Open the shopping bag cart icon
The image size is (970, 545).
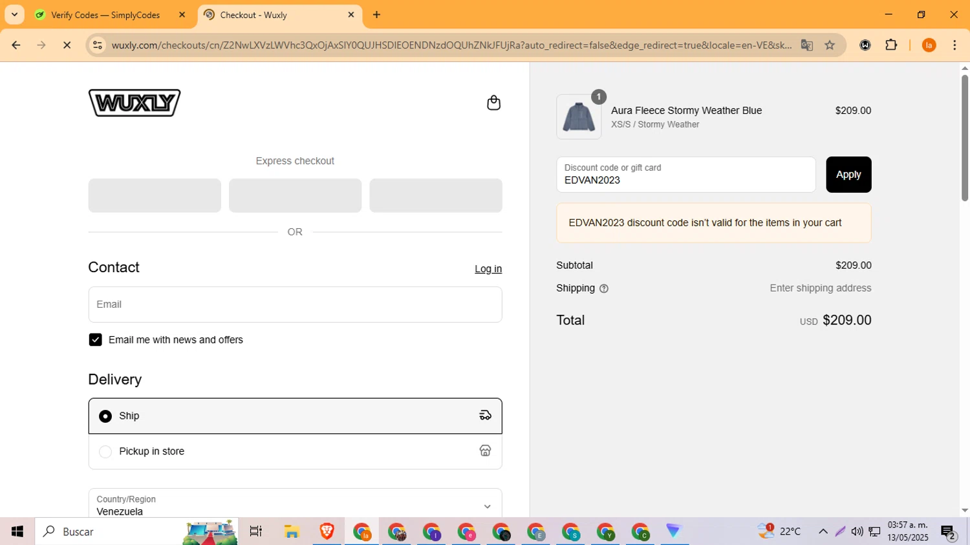point(493,103)
